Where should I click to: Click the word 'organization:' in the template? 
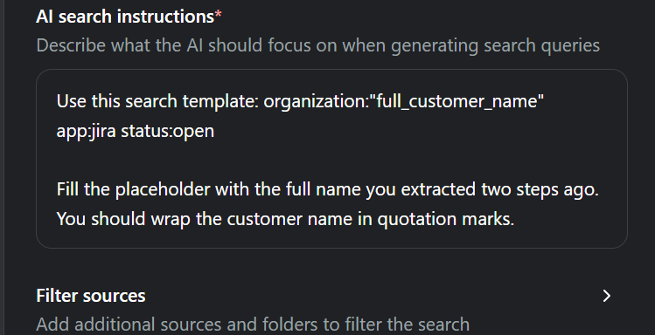tap(317, 102)
